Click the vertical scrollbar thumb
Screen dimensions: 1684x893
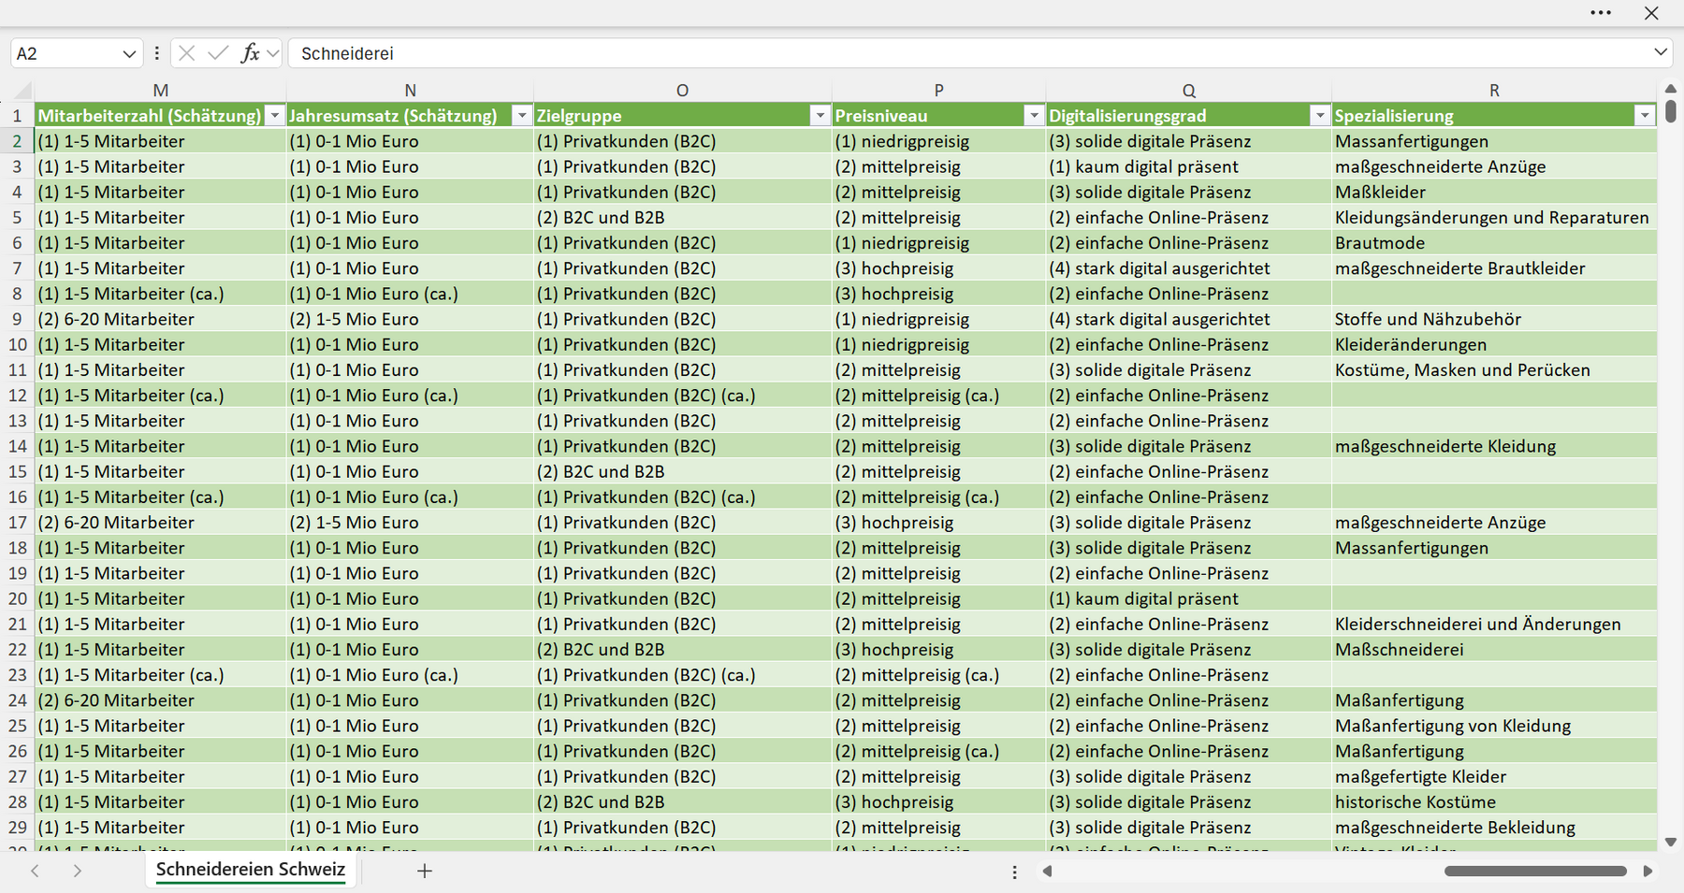pos(1671,111)
